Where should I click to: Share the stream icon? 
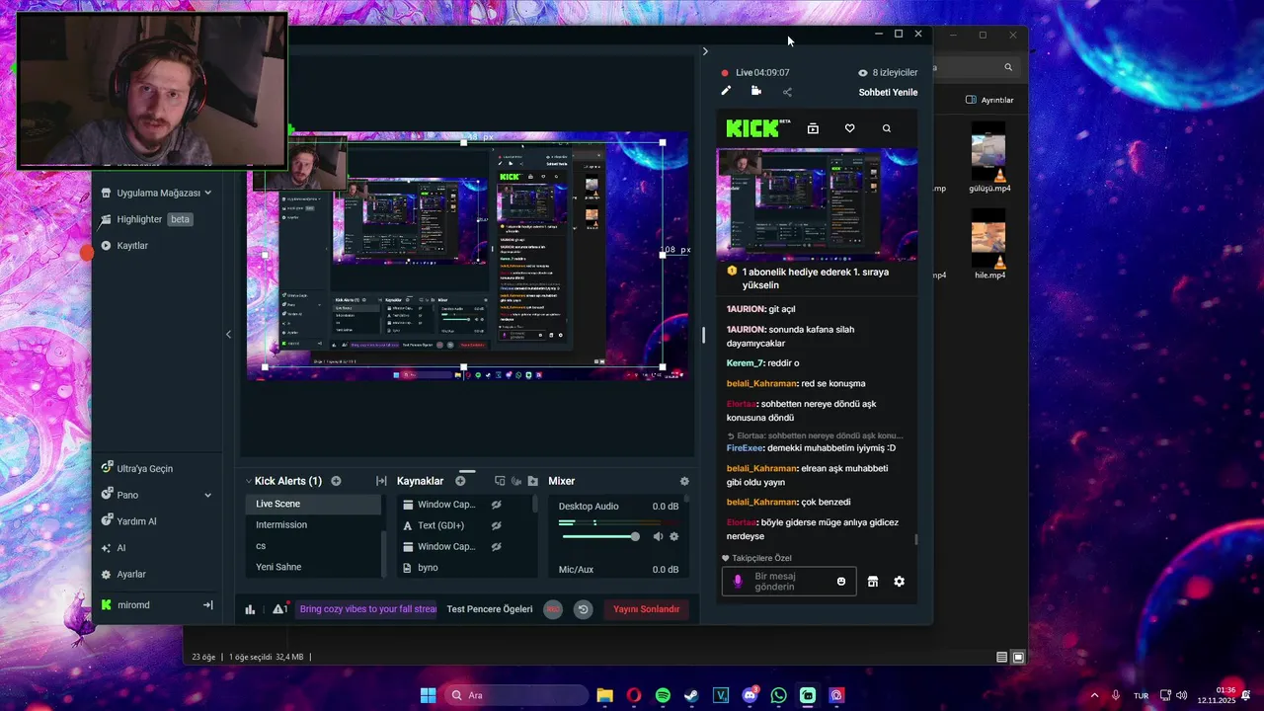[787, 92]
